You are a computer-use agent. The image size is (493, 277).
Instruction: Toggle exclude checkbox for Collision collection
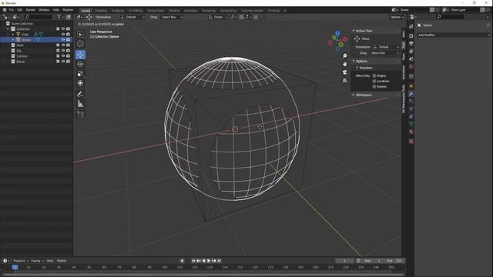58,56
